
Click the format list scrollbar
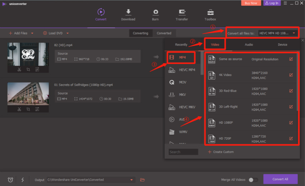(x=202, y=63)
